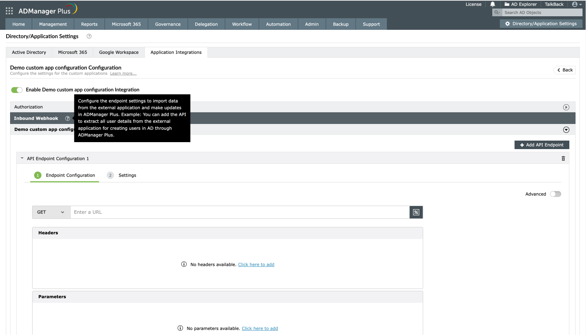Expand the Authorization section
This screenshot has width=586, height=335.
(x=566, y=107)
